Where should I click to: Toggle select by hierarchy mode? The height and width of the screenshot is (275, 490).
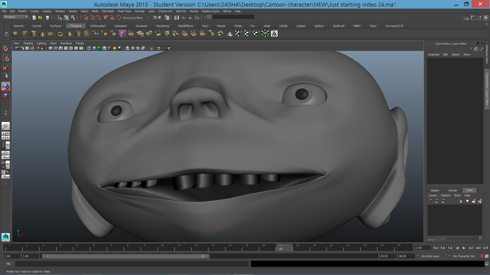click(60, 18)
